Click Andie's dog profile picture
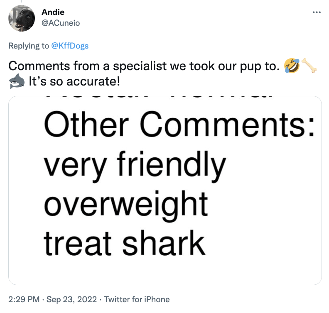The height and width of the screenshot is (313, 329). (22, 18)
